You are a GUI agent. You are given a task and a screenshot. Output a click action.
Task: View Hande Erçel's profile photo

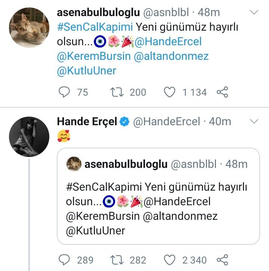pos(29,136)
